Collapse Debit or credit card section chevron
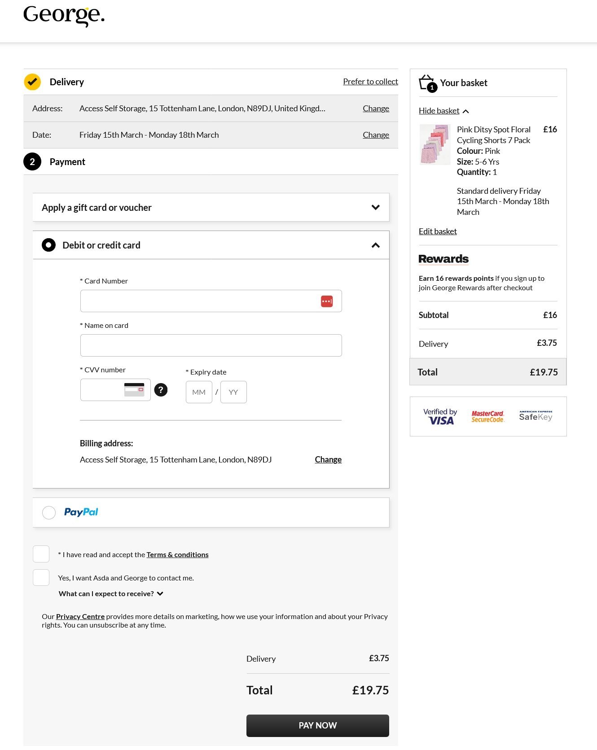Image resolution: width=597 pixels, height=750 pixels. pos(376,245)
